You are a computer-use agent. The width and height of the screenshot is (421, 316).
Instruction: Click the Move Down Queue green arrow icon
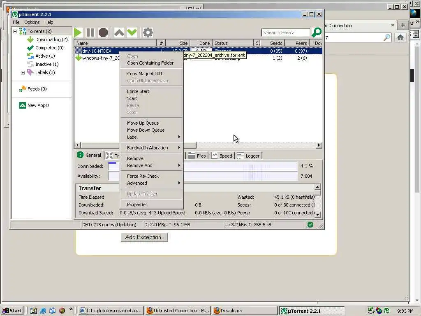pos(132,33)
